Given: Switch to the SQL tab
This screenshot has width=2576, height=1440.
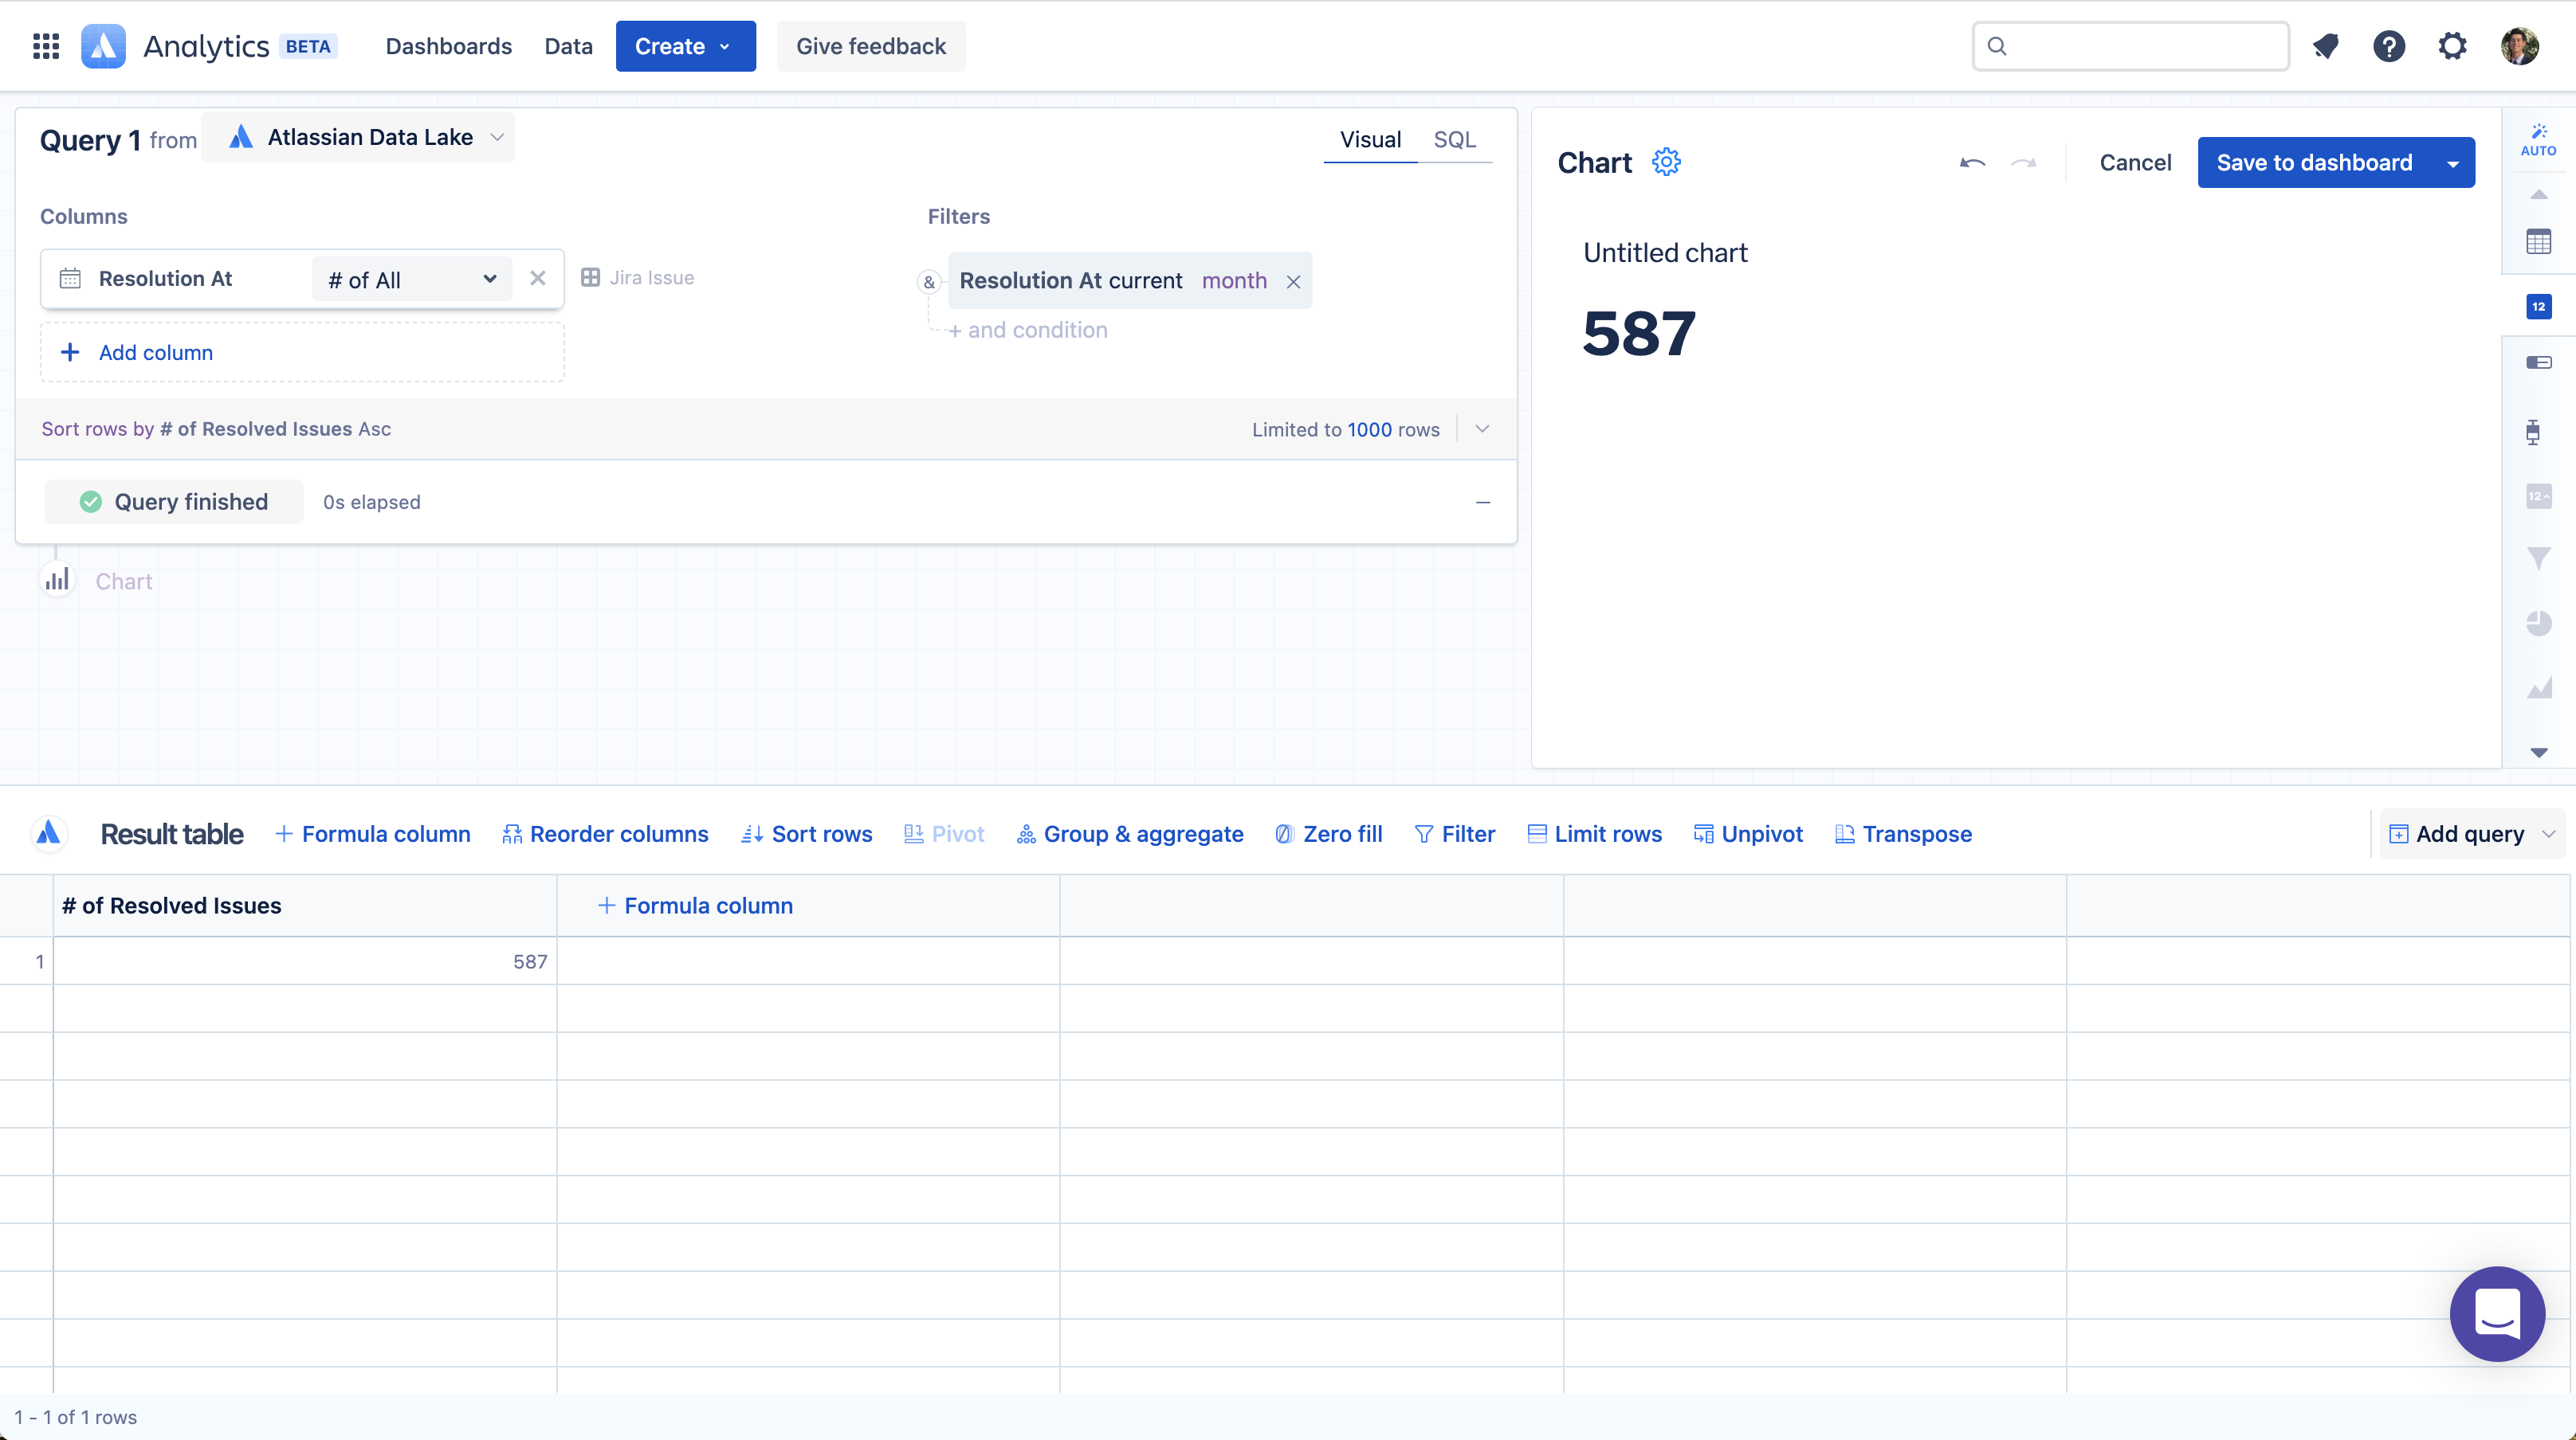Looking at the screenshot, I should click(x=1454, y=140).
